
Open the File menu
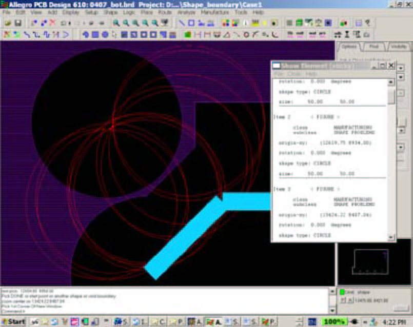(6, 12)
